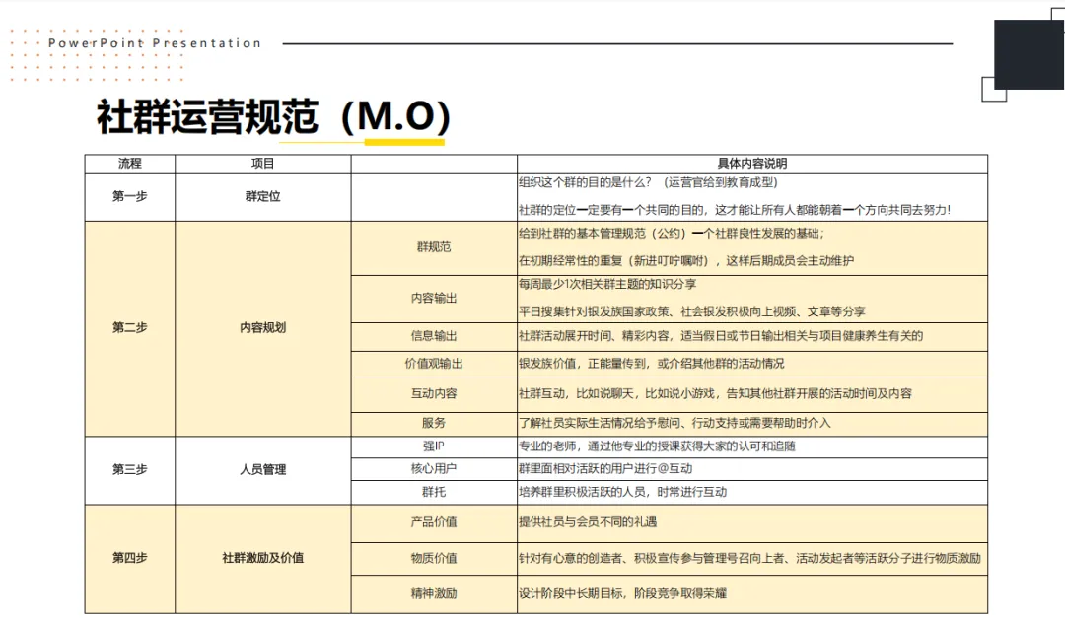Click the 具体内容说明 column header

[751, 164]
